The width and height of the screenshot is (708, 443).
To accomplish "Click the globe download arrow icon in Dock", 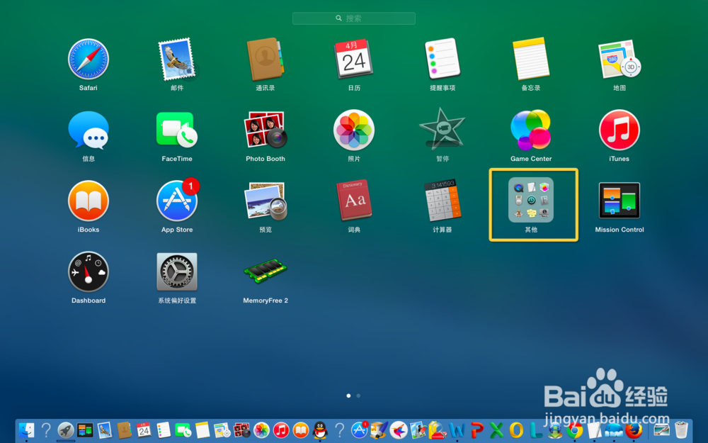I will click(555, 431).
